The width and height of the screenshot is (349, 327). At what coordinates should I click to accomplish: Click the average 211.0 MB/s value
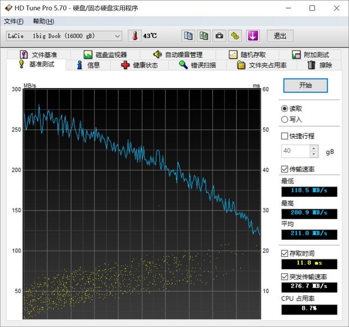[309, 235]
